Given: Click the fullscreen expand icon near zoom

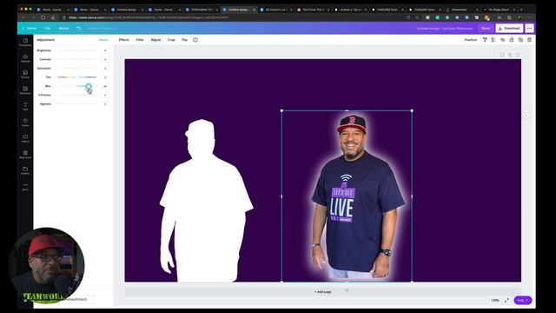Looking at the screenshot, I should click(x=506, y=300).
